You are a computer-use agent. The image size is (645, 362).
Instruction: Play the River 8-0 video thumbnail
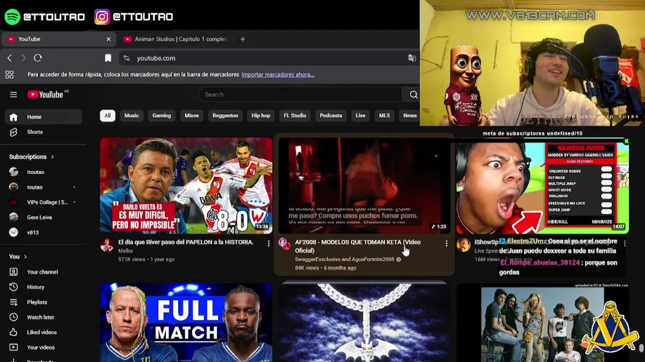click(x=186, y=186)
